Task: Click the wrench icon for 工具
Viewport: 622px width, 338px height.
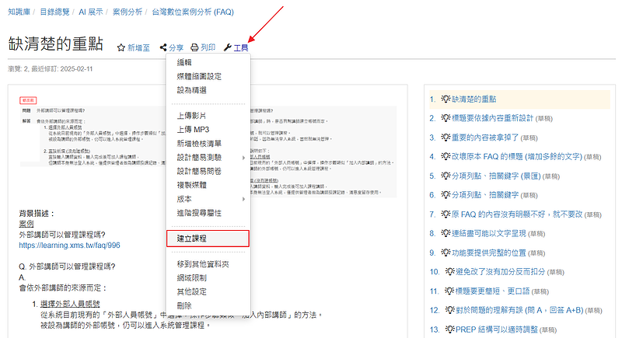Action: (227, 48)
